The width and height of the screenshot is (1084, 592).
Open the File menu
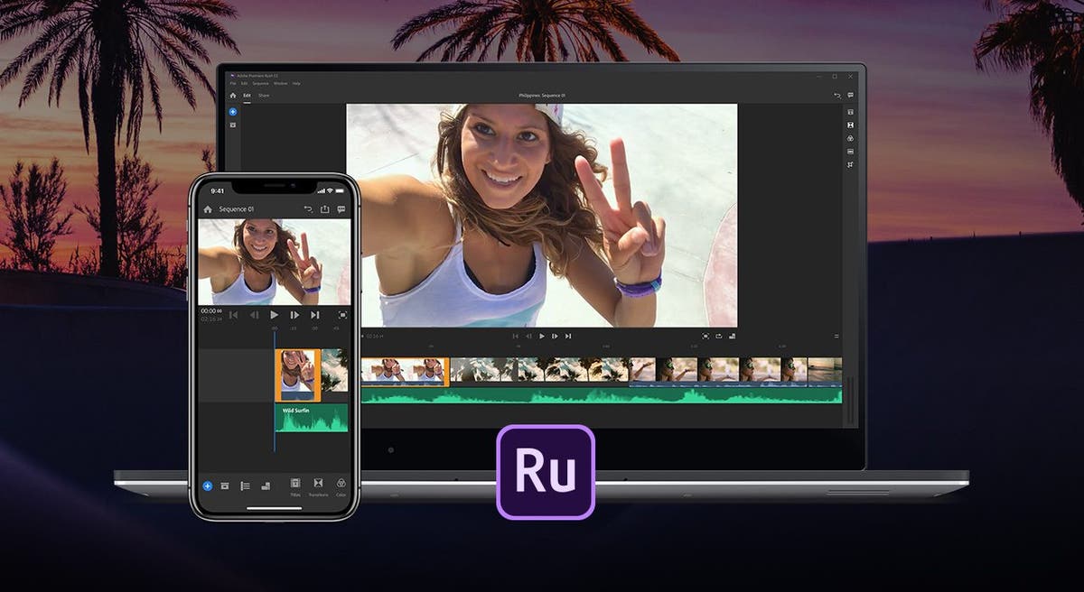[x=233, y=83]
